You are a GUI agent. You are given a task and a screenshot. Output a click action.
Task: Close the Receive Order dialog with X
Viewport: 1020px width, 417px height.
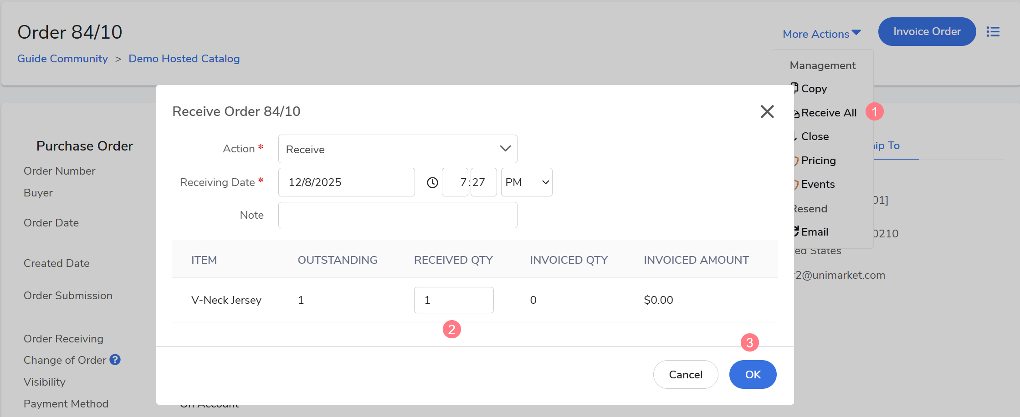767,111
